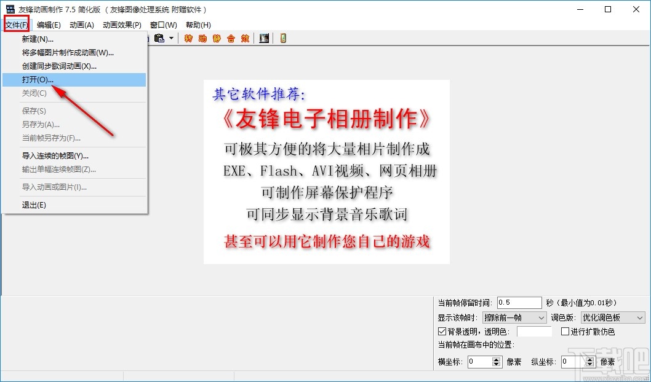Click the green door exit toolbar icon
The width and height of the screenshot is (651, 382).
(x=283, y=39)
